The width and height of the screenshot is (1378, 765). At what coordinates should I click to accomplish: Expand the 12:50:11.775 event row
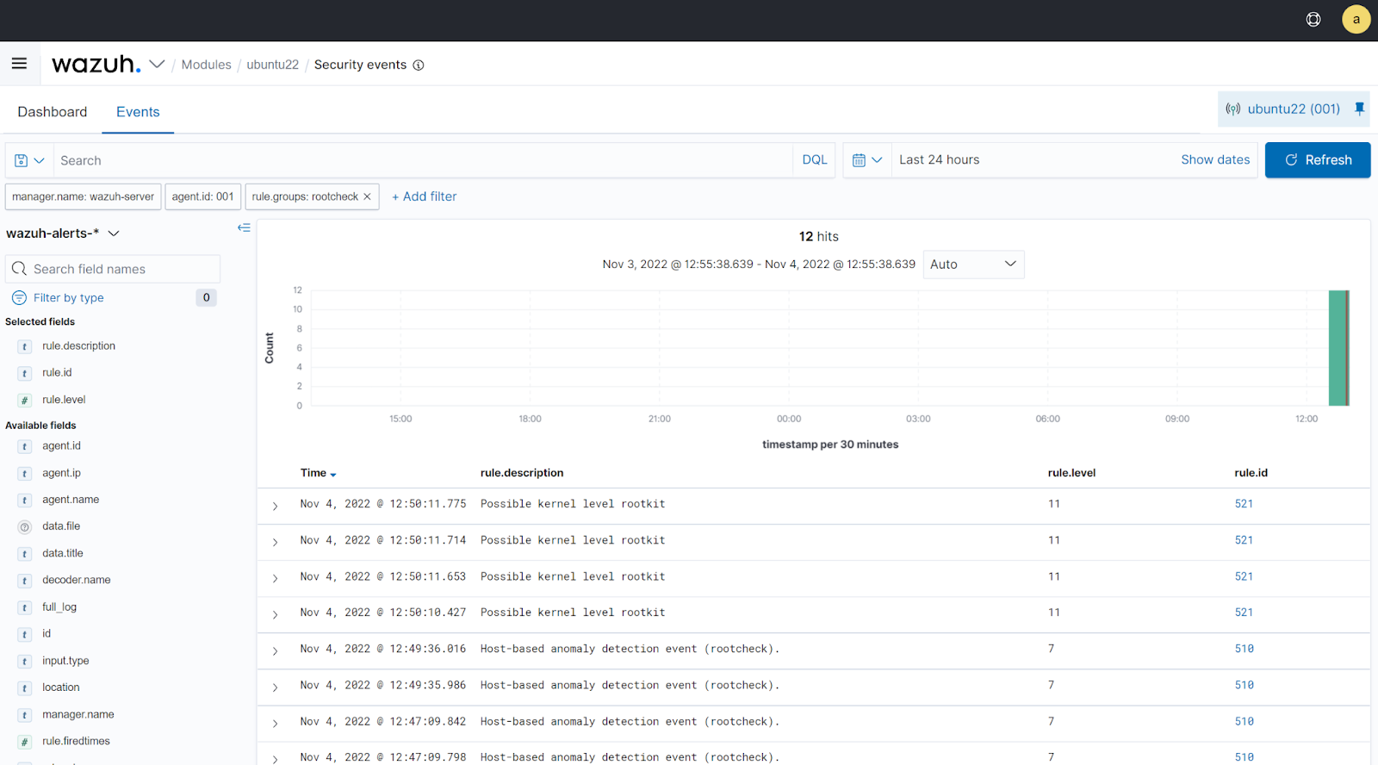pos(275,506)
